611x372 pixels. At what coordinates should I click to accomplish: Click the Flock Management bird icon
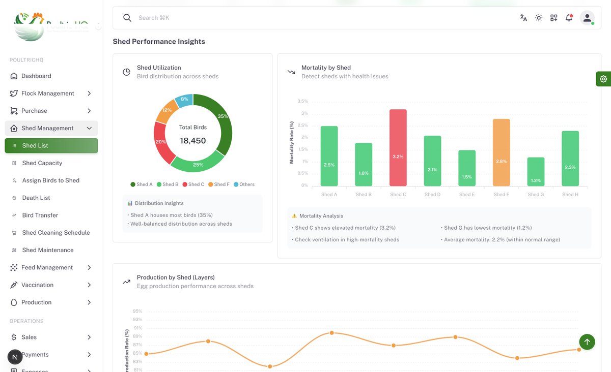pos(14,94)
